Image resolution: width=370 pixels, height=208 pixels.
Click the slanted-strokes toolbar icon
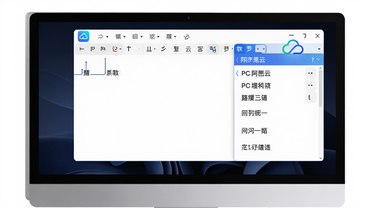click(x=163, y=49)
